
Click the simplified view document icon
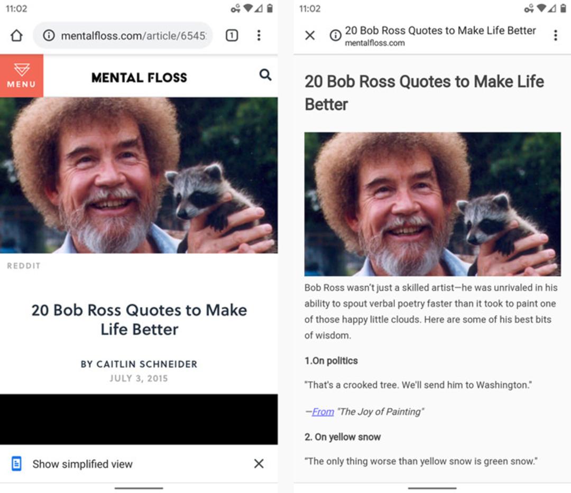pos(16,463)
